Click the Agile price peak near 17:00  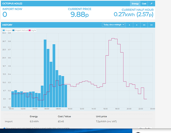coord(113,38)
